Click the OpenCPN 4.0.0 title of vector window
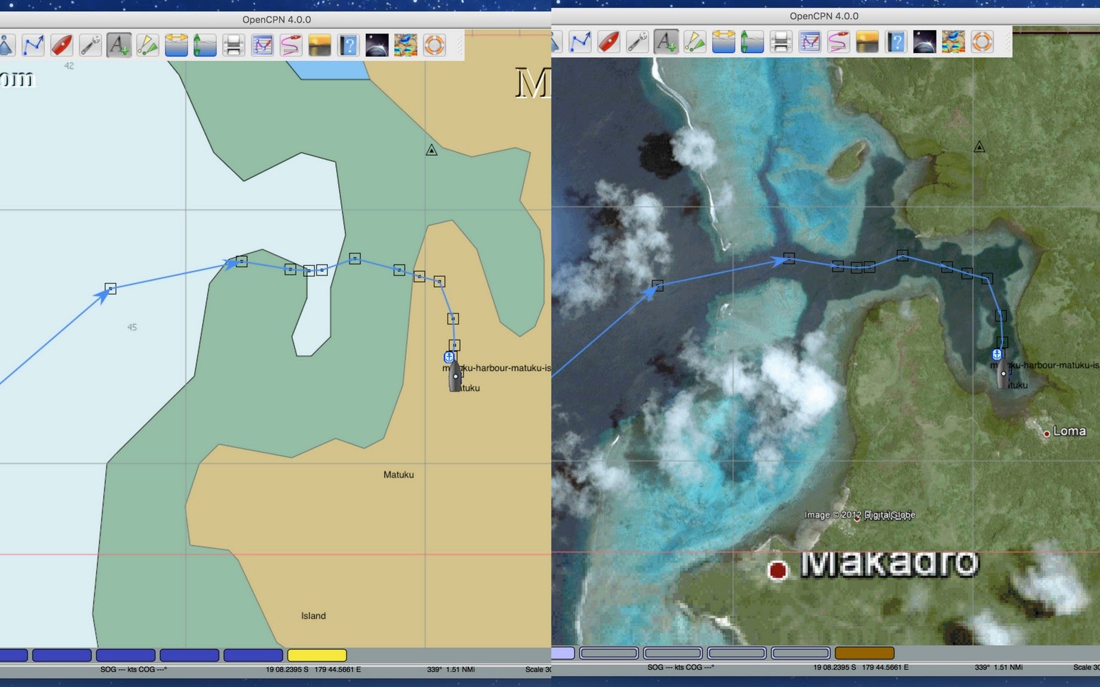The image size is (1100, 687). 276,19
